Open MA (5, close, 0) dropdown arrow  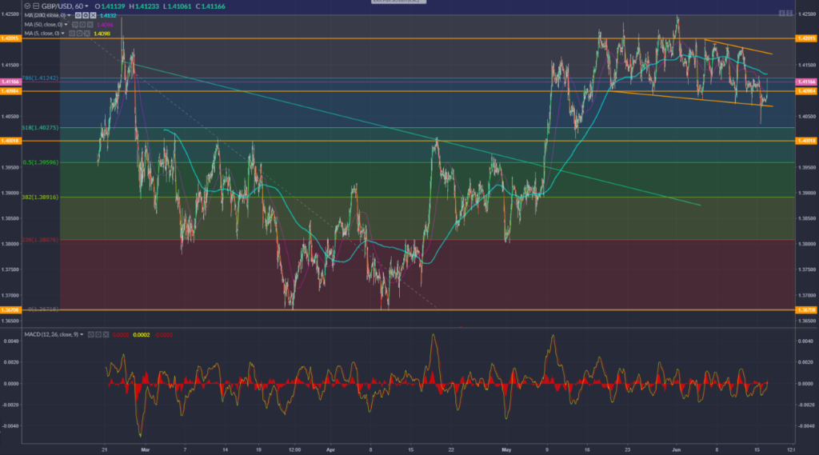point(62,34)
